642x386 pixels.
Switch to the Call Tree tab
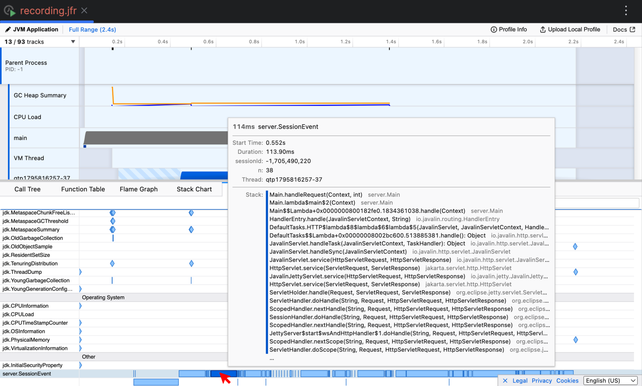(27, 189)
